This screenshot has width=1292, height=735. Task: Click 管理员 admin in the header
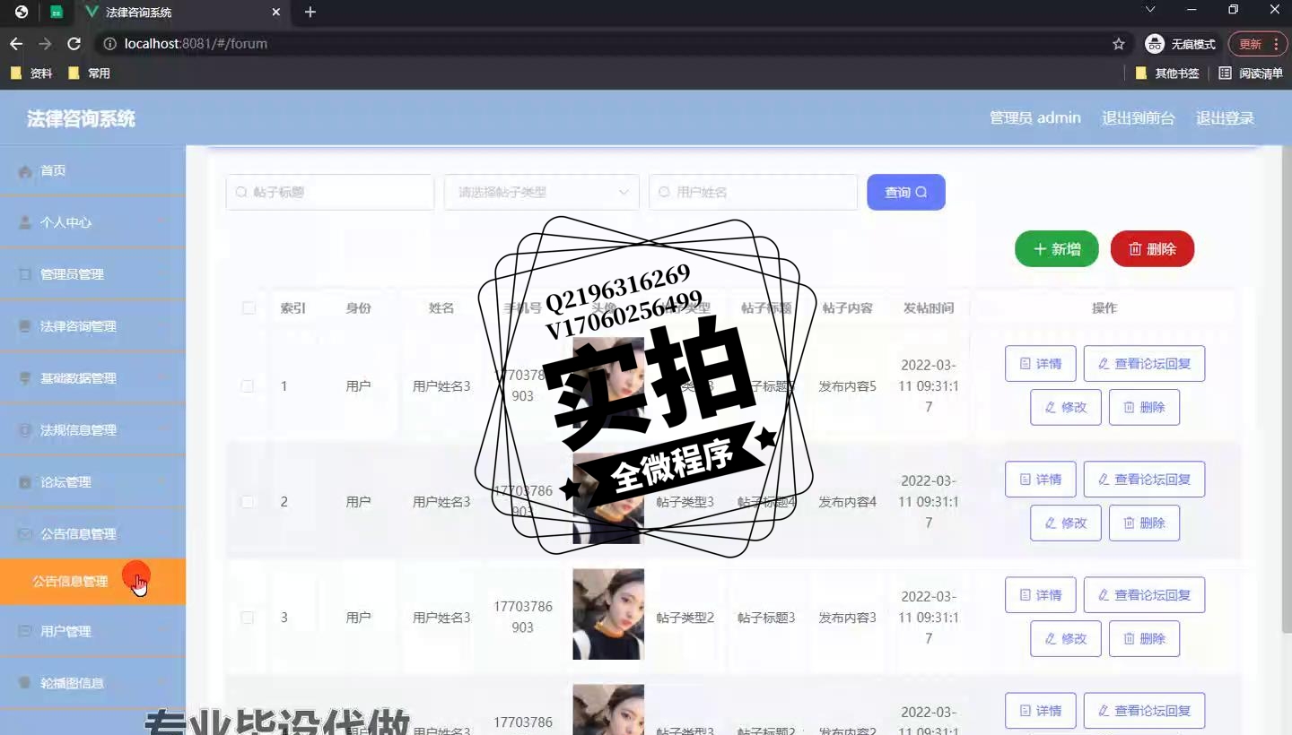click(1034, 118)
